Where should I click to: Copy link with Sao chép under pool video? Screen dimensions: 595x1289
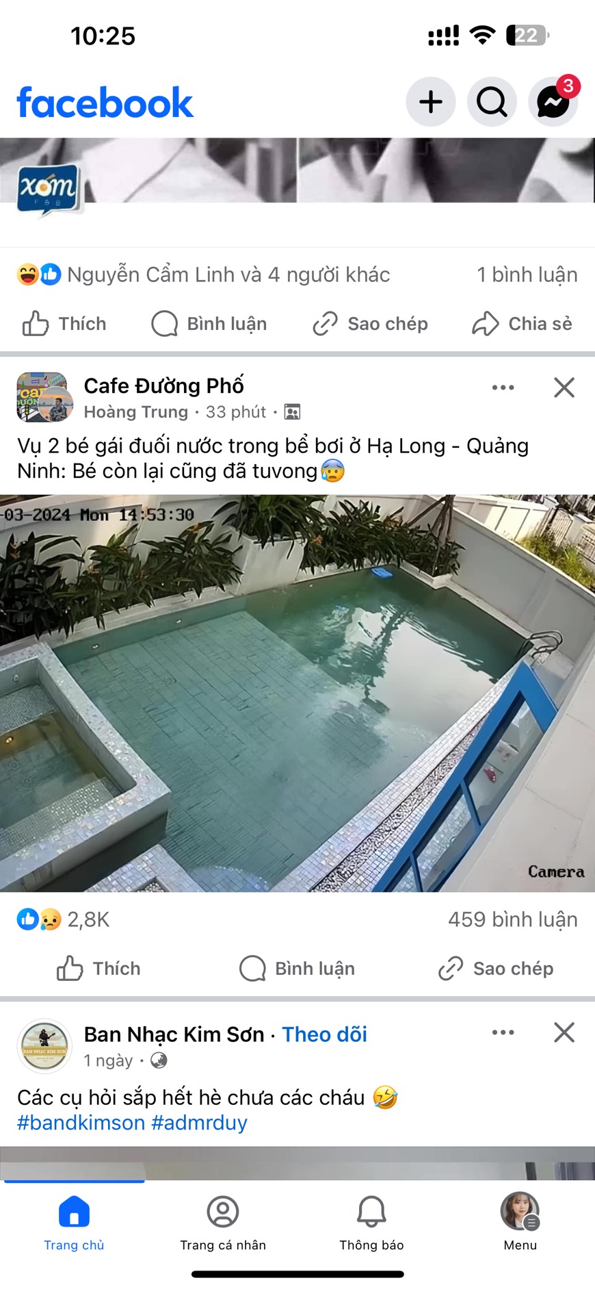click(x=496, y=969)
